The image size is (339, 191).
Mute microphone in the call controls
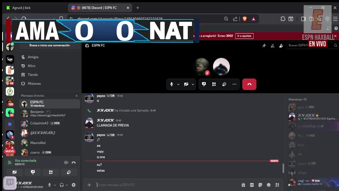coord(172,84)
